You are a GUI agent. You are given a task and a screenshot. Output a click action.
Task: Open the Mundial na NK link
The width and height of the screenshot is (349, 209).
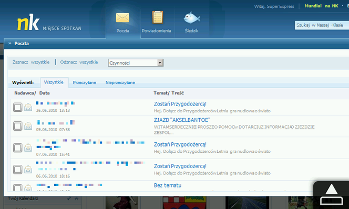[321, 6]
